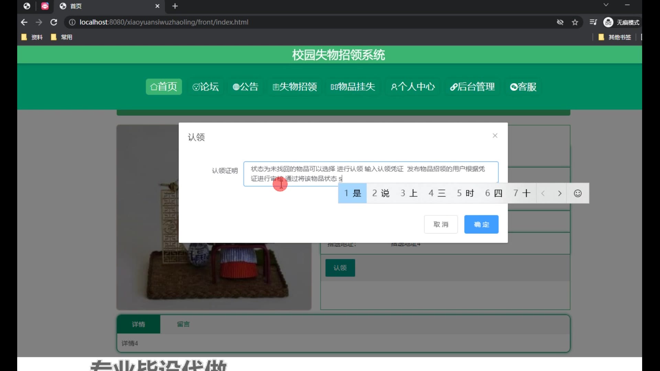Screen dimensions: 660x371
Task: Click the 取消 cancel button
Action: [x=441, y=224]
